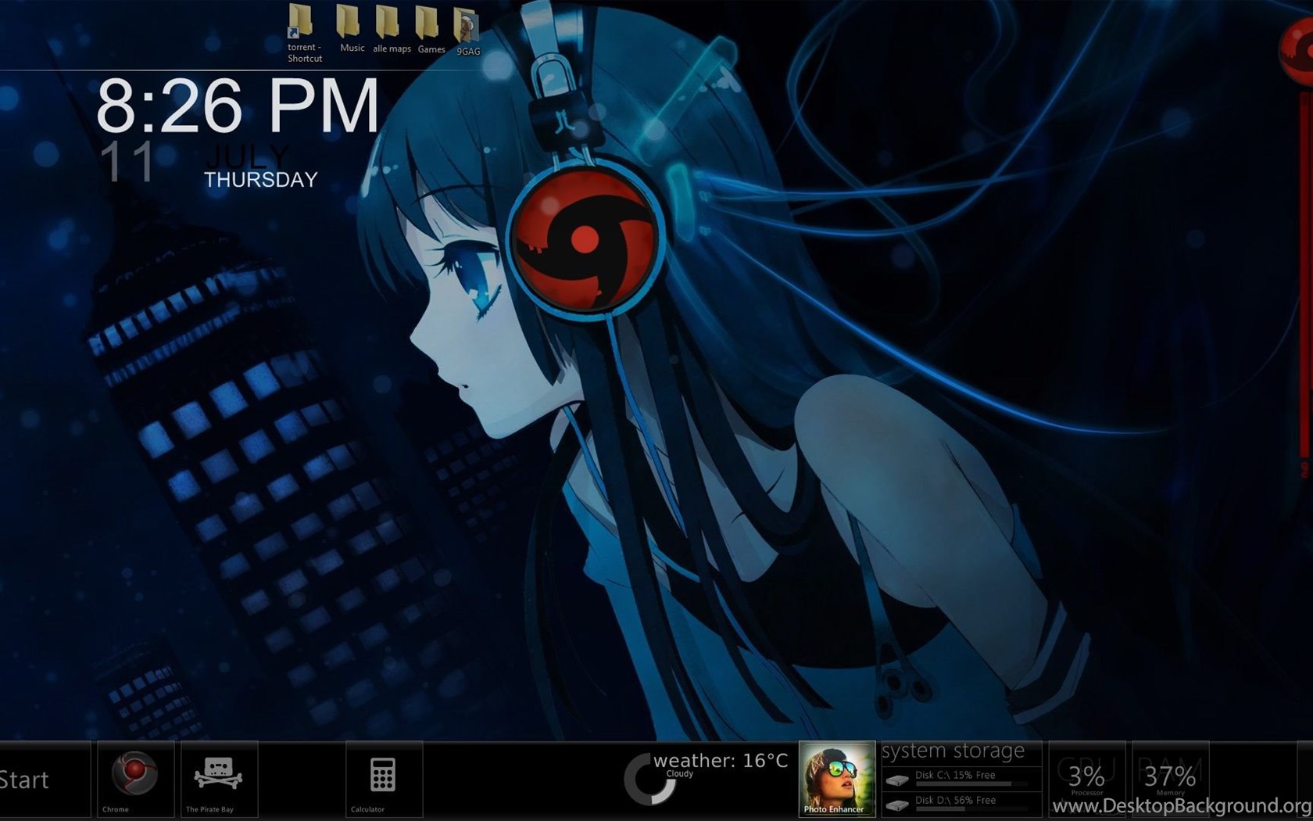The width and height of the screenshot is (1313, 821).
Task: Open the torrent shortcut folder
Action: click(302, 23)
